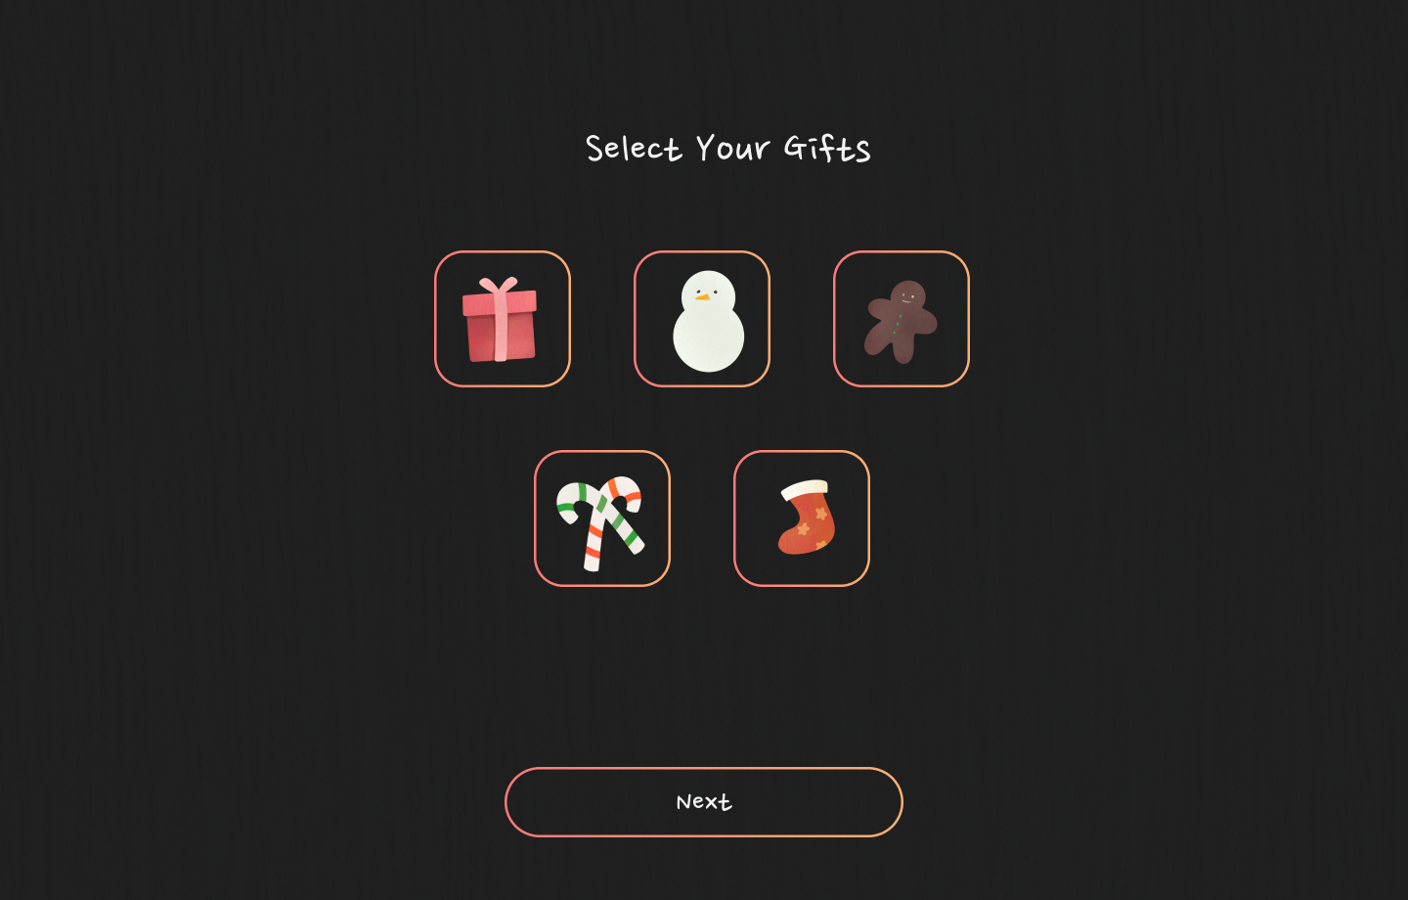This screenshot has height=900, width=1408.
Task: Pick the gingerbread man icon
Action: (901, 322)
